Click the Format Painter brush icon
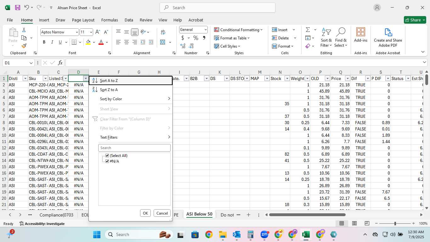Image resolution: width=430 pixels, height=242 pixels. [x=24, y=46]
